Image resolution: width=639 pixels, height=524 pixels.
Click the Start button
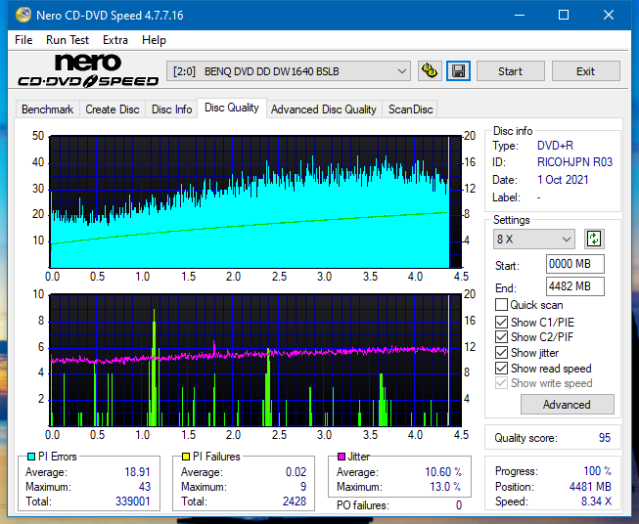[x=510, y=71]
